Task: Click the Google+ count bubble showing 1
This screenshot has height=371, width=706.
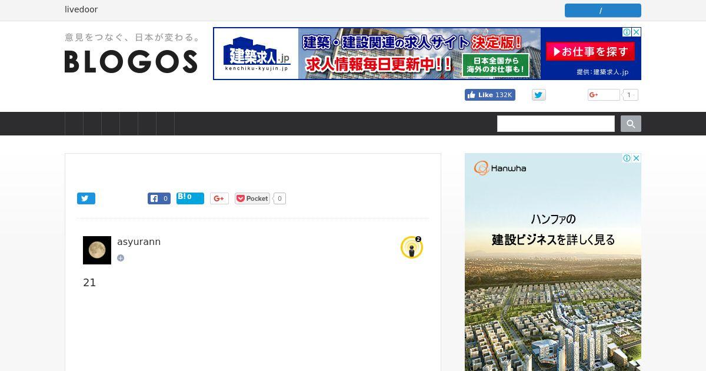Action: [x=630, y=95]
